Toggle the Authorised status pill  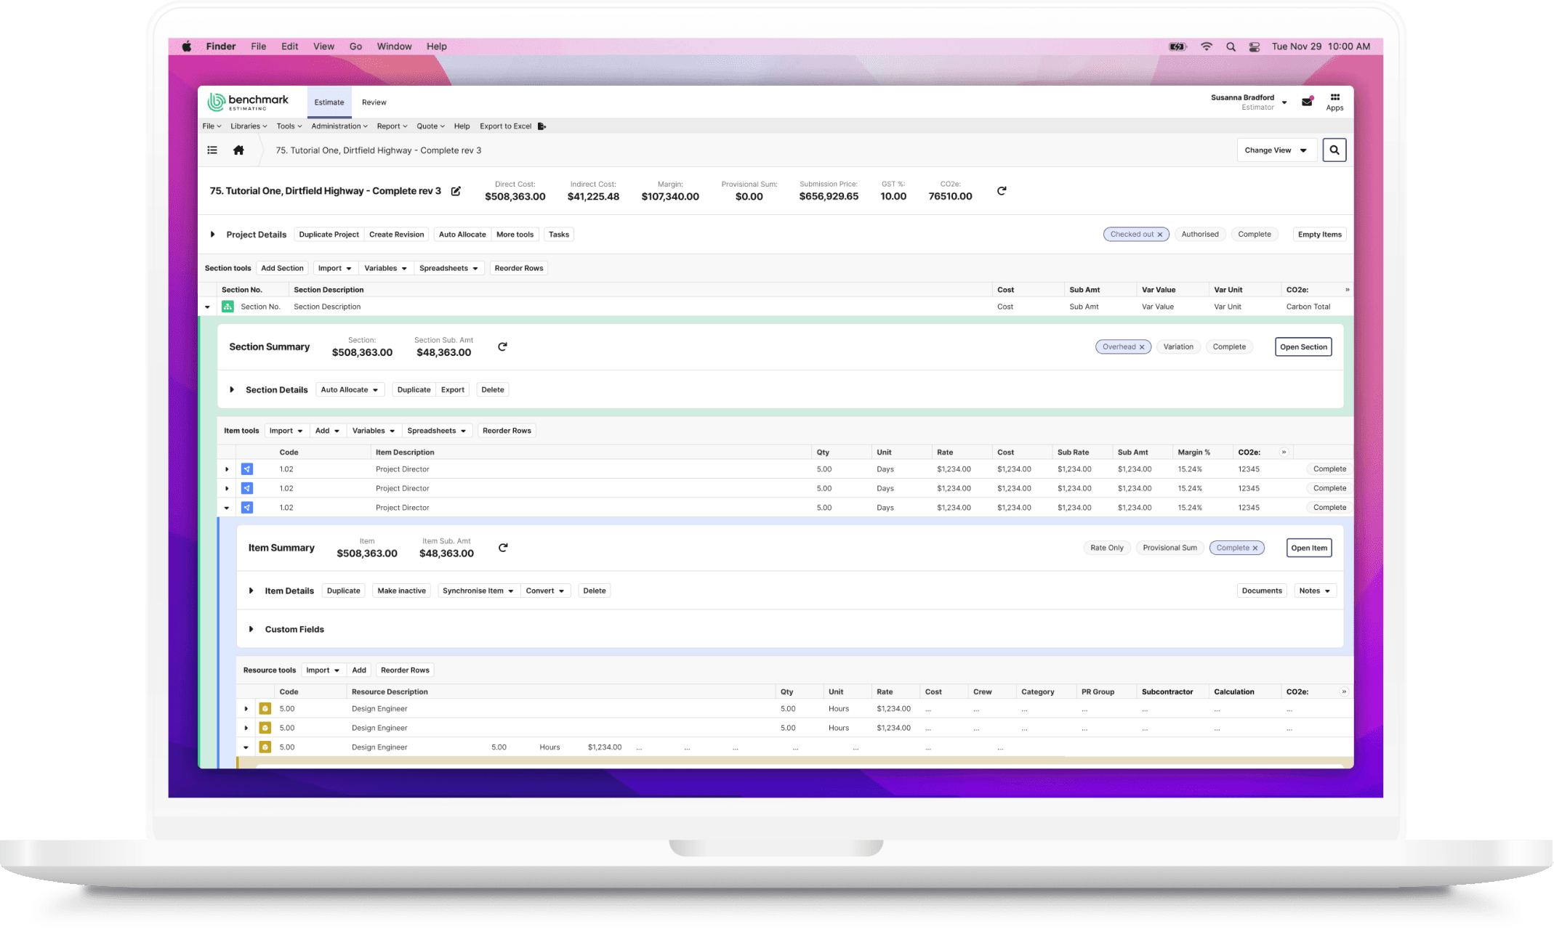tap(1199, 235)
